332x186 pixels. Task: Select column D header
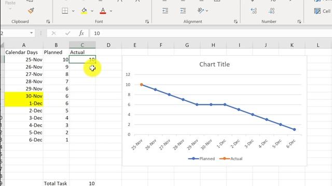point(108,45)
